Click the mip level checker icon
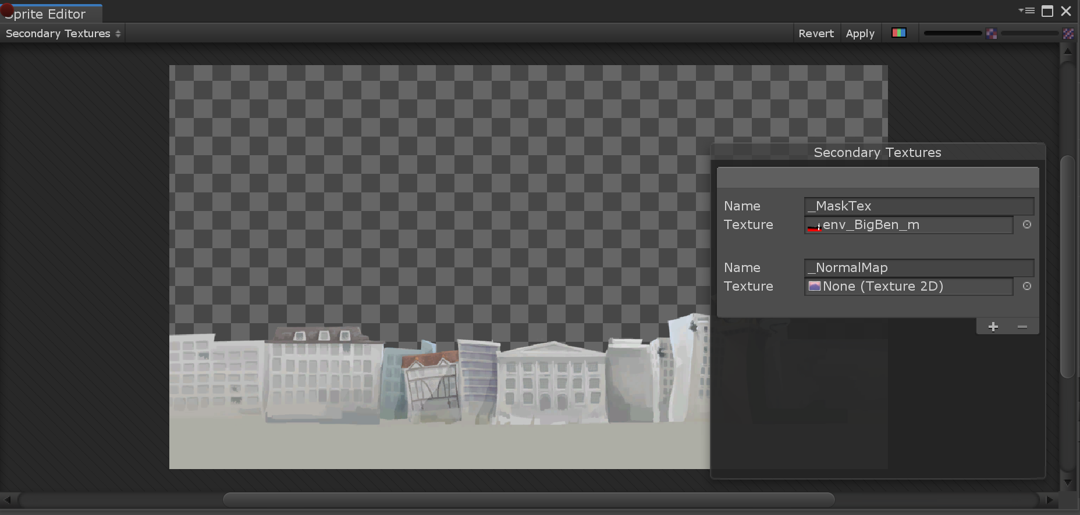 pos(1068,34)
